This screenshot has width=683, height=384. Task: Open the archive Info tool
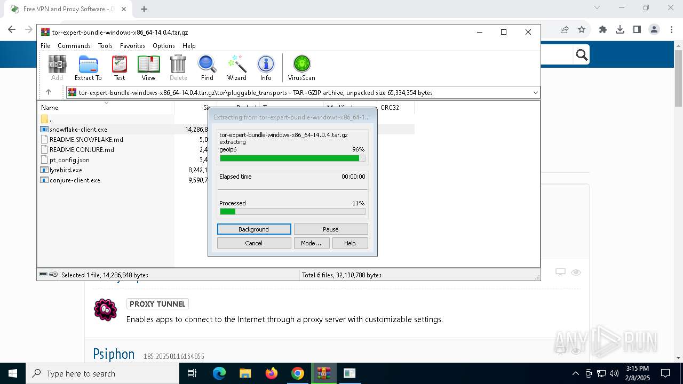pyautogui.click(x=266, y=68)
